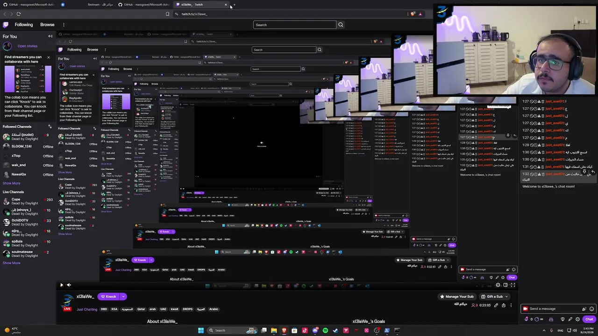Reload the page
598x336 pixels.
[x=19, y=14]
